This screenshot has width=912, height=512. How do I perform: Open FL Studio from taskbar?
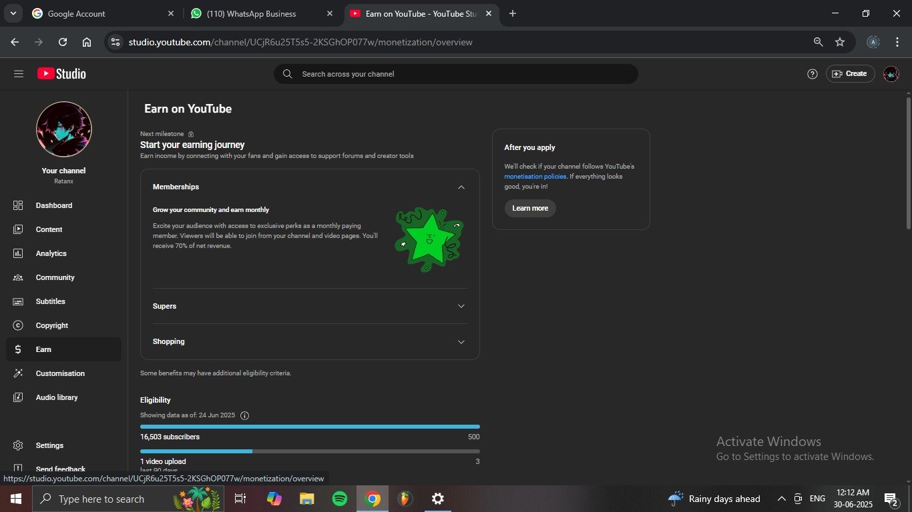coord(405,499)
